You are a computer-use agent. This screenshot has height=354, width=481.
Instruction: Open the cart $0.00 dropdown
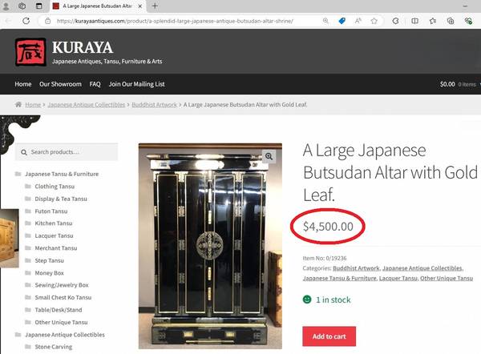click(x=459, y=84)
